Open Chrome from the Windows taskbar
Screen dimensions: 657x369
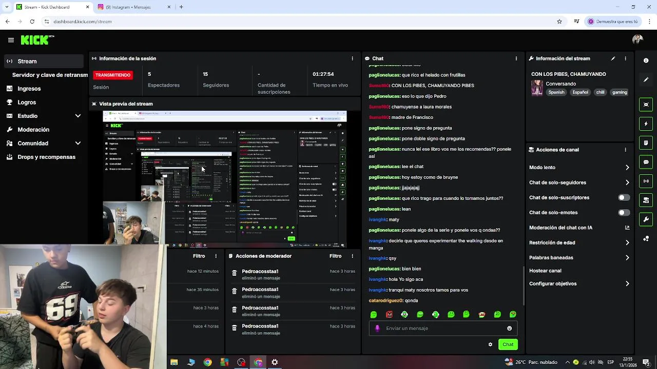(x=207, y=362)
